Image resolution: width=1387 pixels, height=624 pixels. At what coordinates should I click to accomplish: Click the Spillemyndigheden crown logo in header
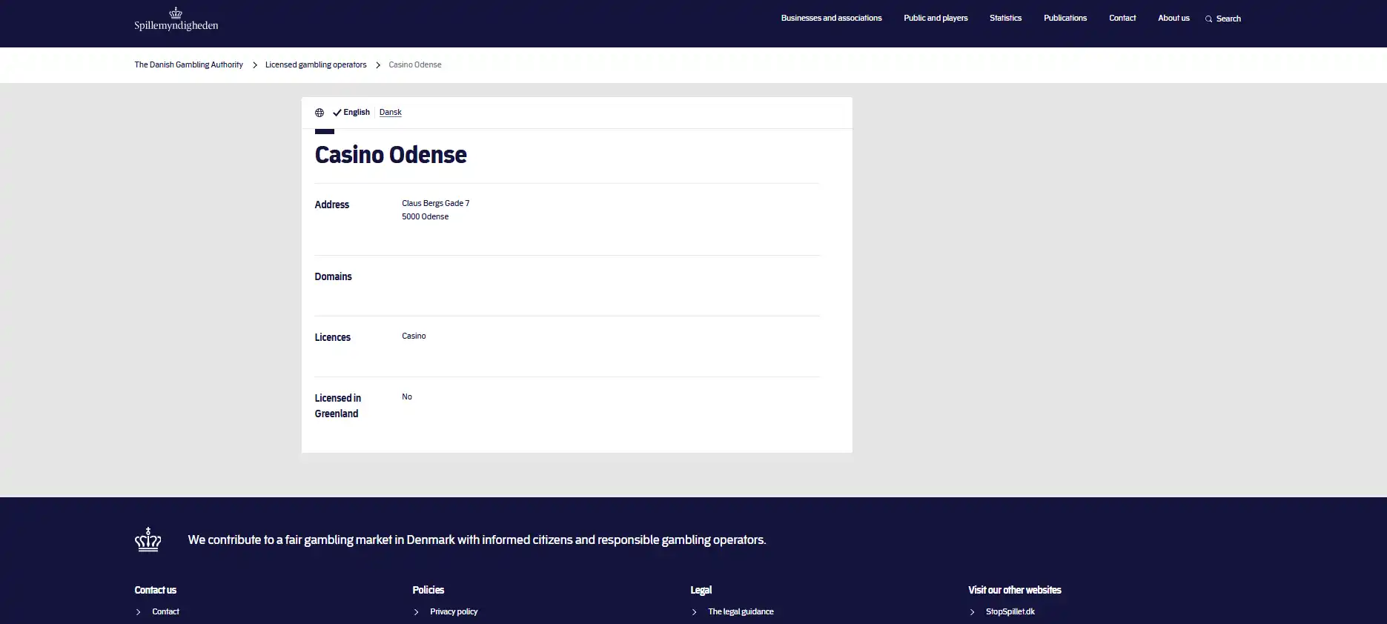point(176,19)
